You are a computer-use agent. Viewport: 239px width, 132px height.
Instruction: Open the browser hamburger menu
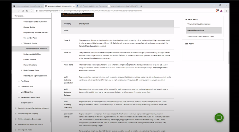click(x=226, y=10)
